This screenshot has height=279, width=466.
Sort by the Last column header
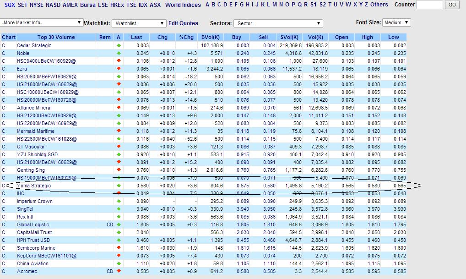[x=136, y=37]
